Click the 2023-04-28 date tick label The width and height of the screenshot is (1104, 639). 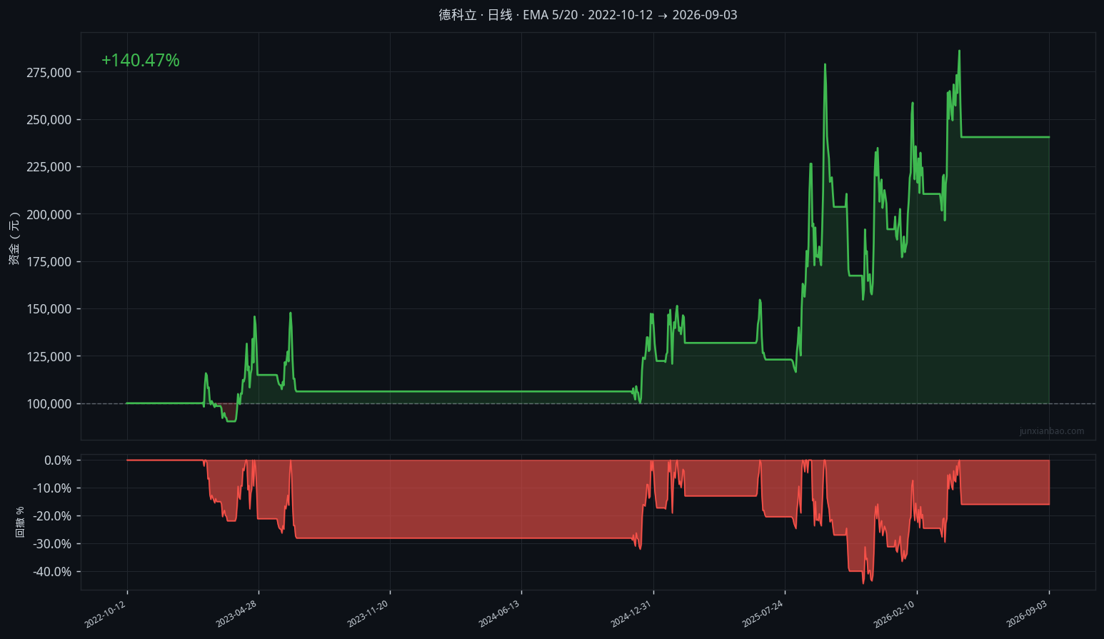click(x=236, y=614)
